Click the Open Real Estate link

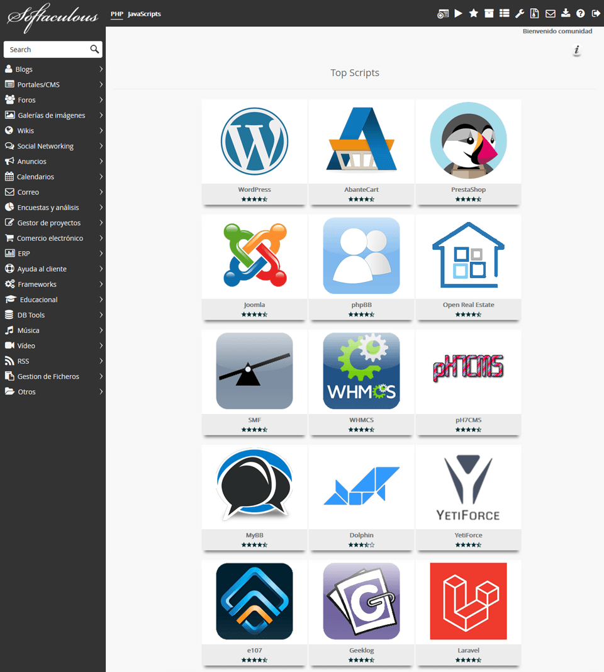tap(468, 305)
